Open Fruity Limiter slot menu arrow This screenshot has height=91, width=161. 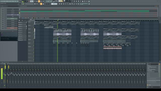coord(147,71)
